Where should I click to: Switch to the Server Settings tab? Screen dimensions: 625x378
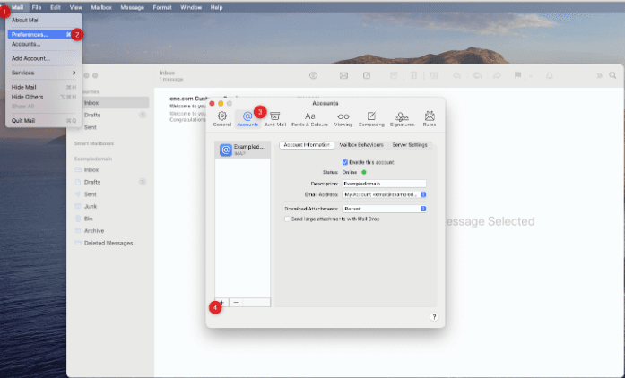(411, 144)
